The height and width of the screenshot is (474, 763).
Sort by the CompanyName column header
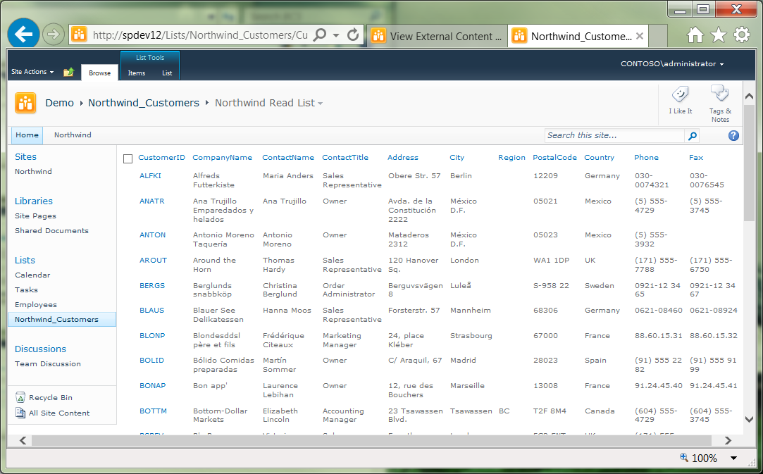click(223, 158)
